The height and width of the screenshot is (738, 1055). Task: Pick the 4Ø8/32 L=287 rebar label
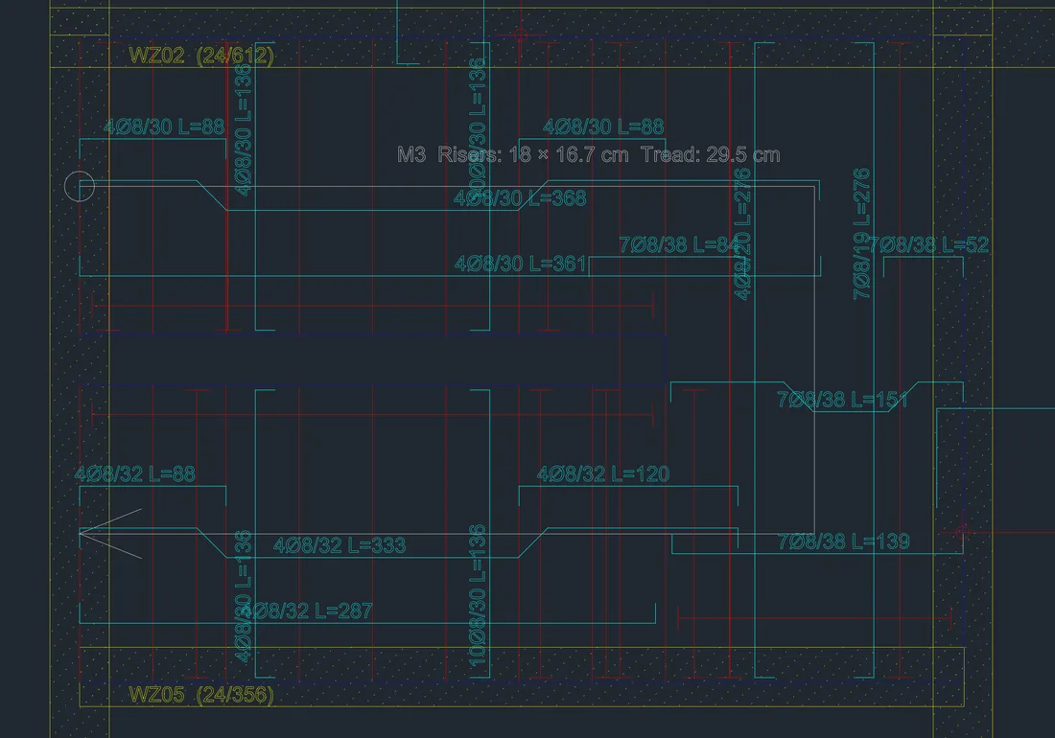[306, 611]
